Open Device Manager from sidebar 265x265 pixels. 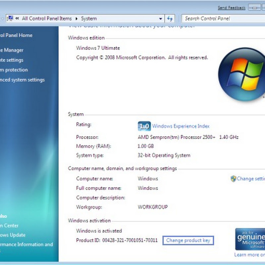[x=12, y=50]
